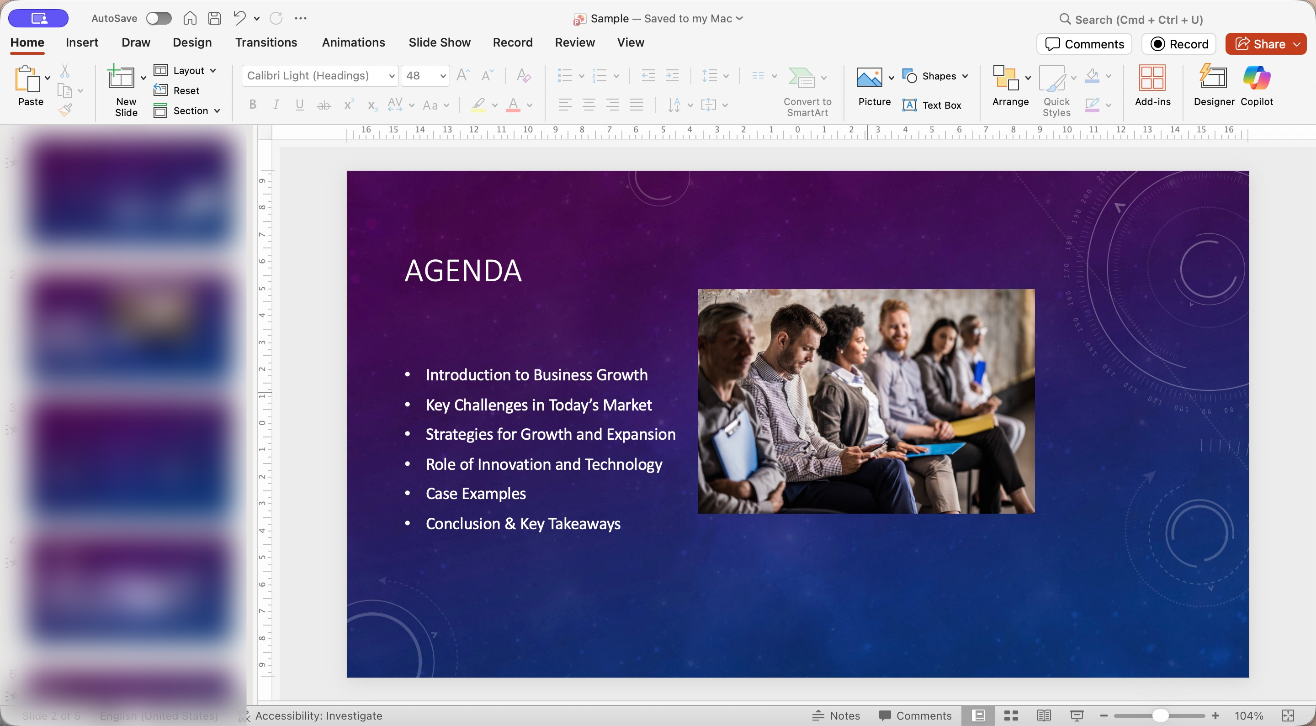Toggle Bold formatting

(252, 105)
